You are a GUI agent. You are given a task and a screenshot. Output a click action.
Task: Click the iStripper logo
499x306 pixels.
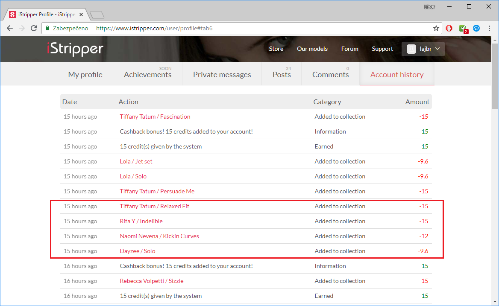point(75,49)
